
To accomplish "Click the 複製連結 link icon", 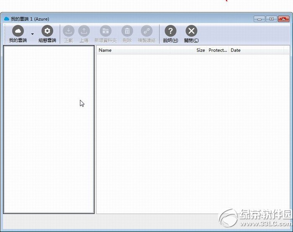I will click(x=146, y=31).
